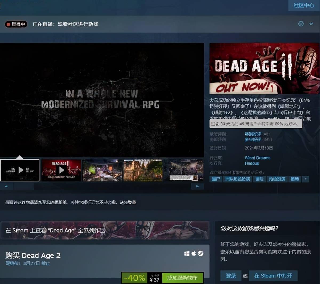The image size is (320, 284).
Task: Click the 登录 link in wishlist notice
Action: click(x=132, y=202)
